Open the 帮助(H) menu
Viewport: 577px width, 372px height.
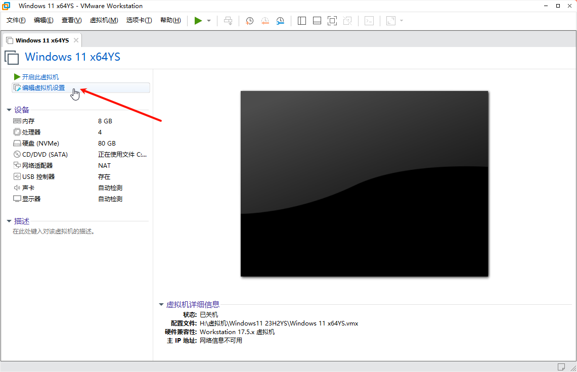[170, 20]
